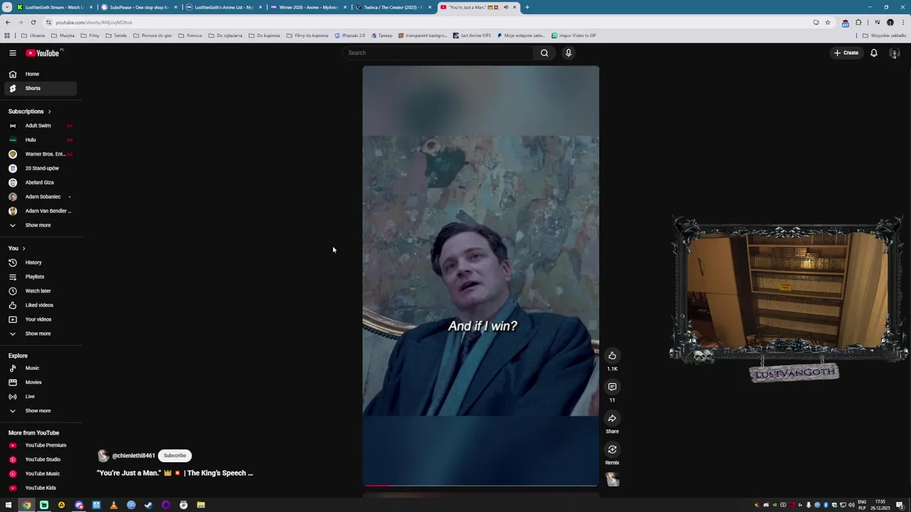Image resolution: width=911 pixels, height=512 pixels.
Task: Open 20 Stand-upów subscription
Action: point(39,169)
